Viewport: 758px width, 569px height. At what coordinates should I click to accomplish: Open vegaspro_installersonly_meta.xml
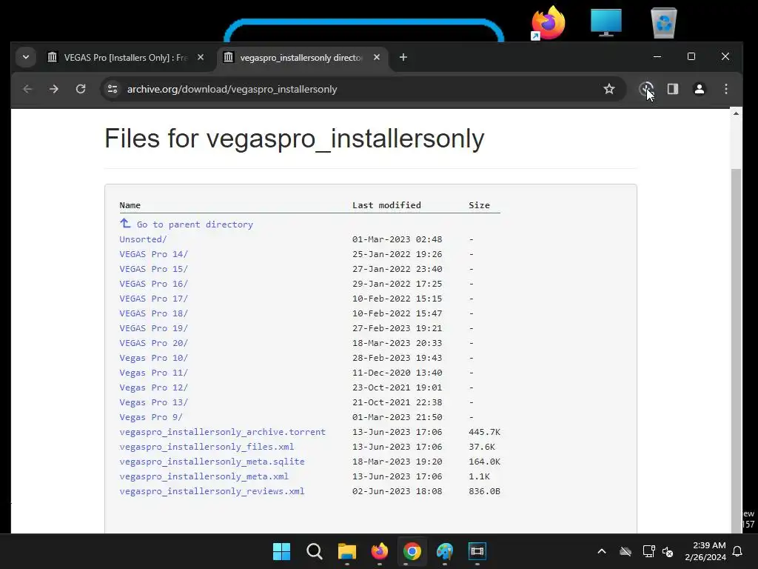[204, 476]
